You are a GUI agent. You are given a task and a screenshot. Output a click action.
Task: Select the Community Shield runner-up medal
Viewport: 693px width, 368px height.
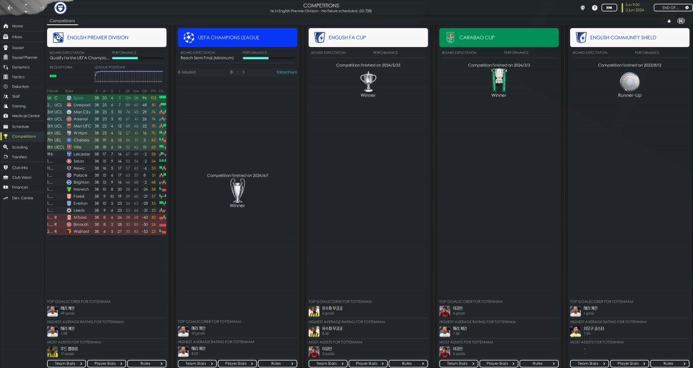[x=630, y=82]
